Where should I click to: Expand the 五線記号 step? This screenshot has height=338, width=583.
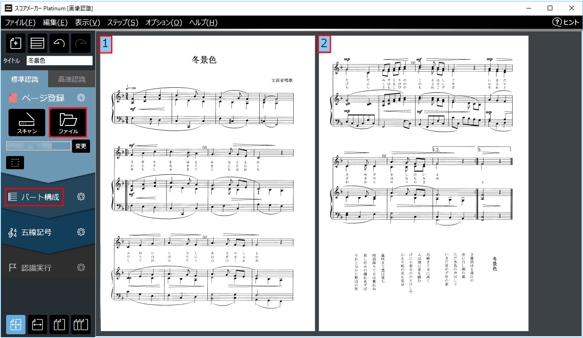[x=36, y=232]
